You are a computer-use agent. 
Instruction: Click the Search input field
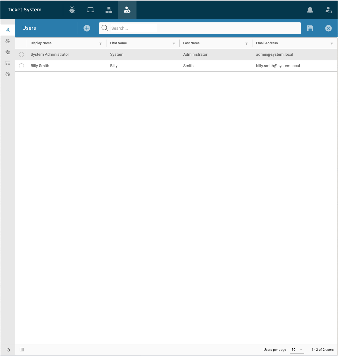coord(200,28)
